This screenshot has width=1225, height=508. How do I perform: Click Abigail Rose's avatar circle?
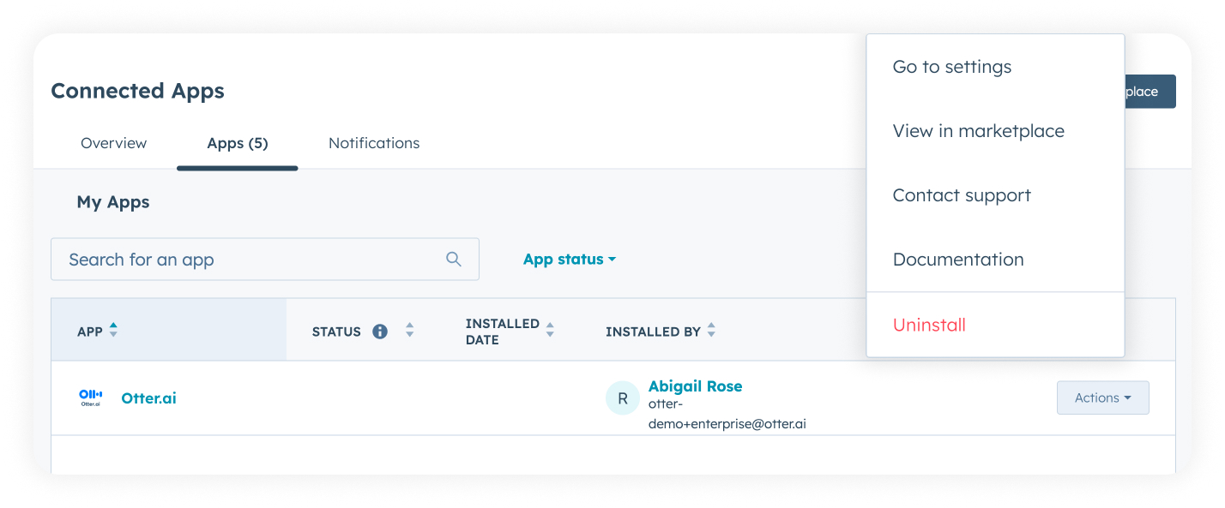(623, 398)
